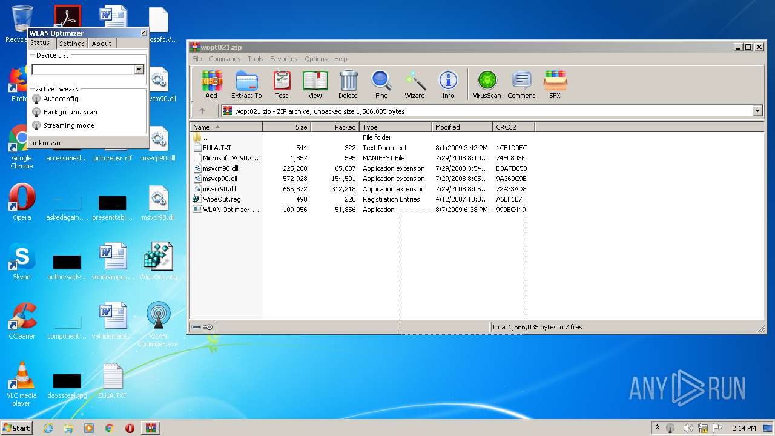Click the Start button
Viewport: 775px width, 436px height.
click(x=16, y=428)
